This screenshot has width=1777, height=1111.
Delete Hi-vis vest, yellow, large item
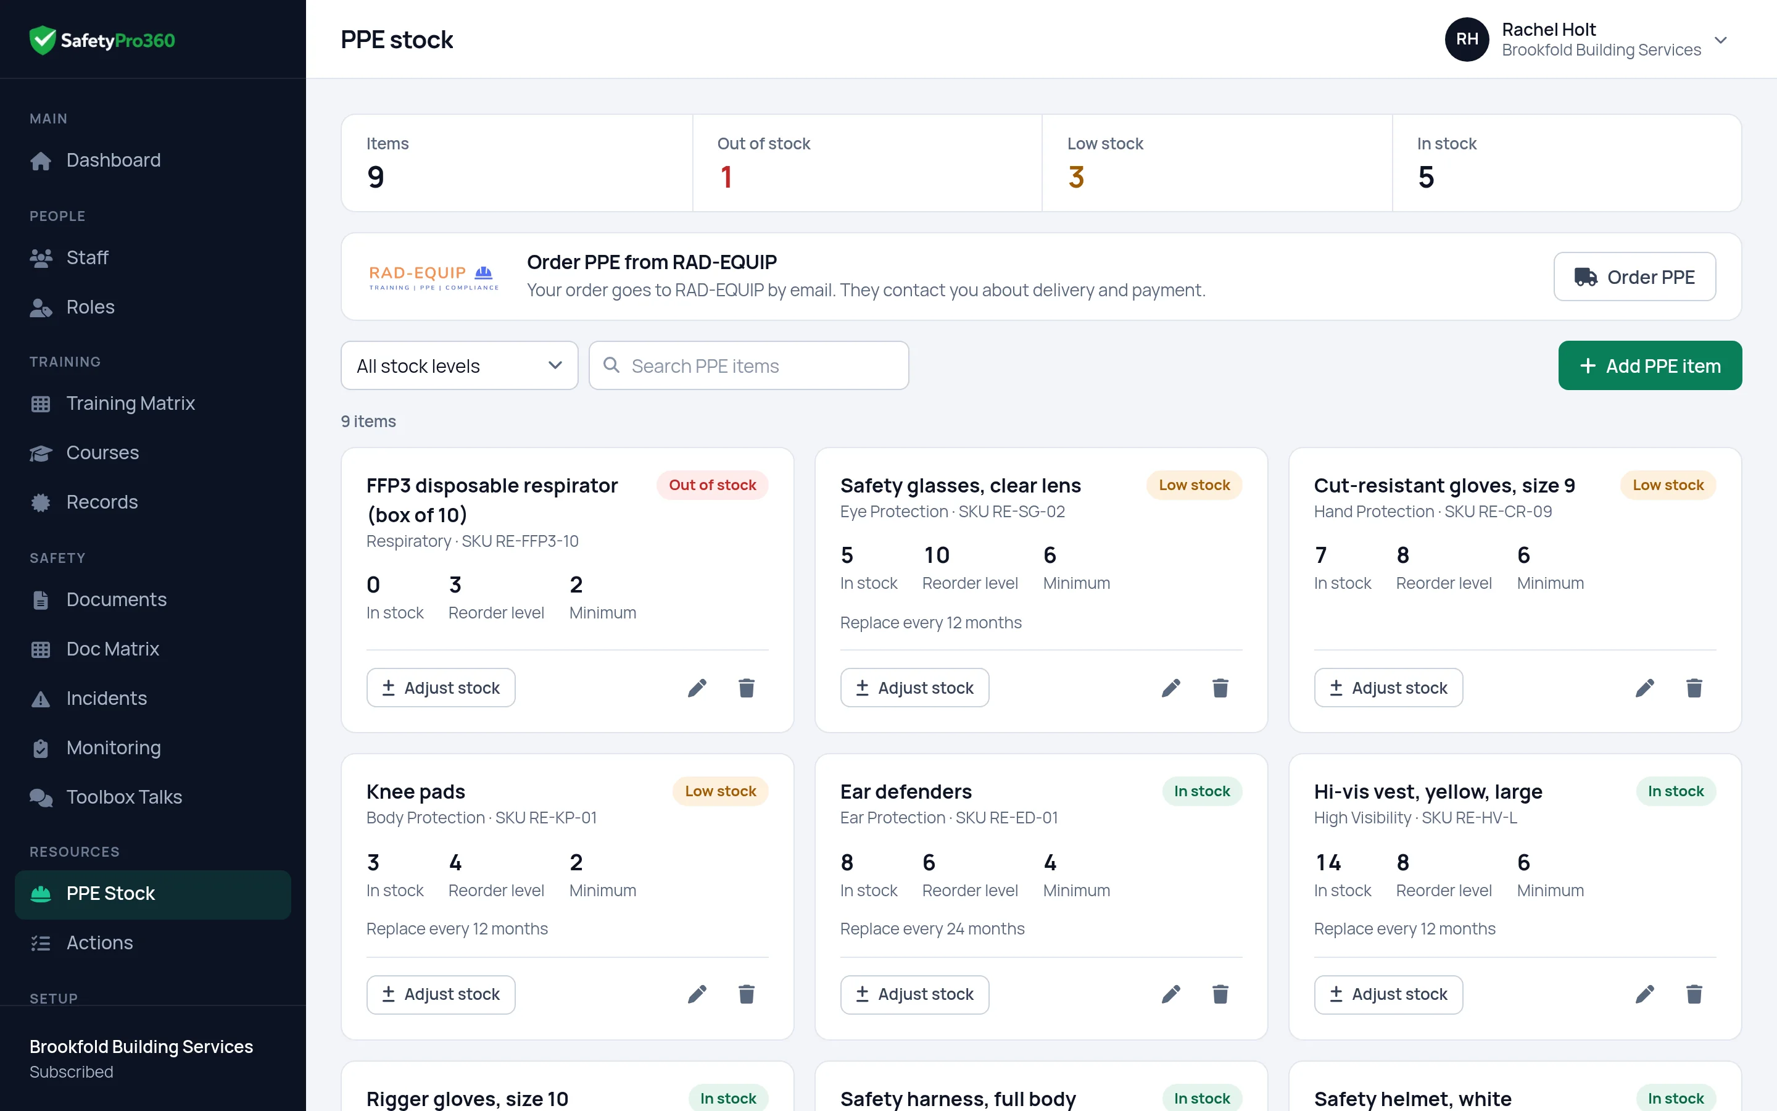coord(1694,994)
